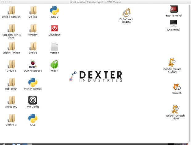Viewport: 191px width, 145px height.
Task: Open the BrickPi_Python folder
Action: pyautogui.click(x=11, y=46)
